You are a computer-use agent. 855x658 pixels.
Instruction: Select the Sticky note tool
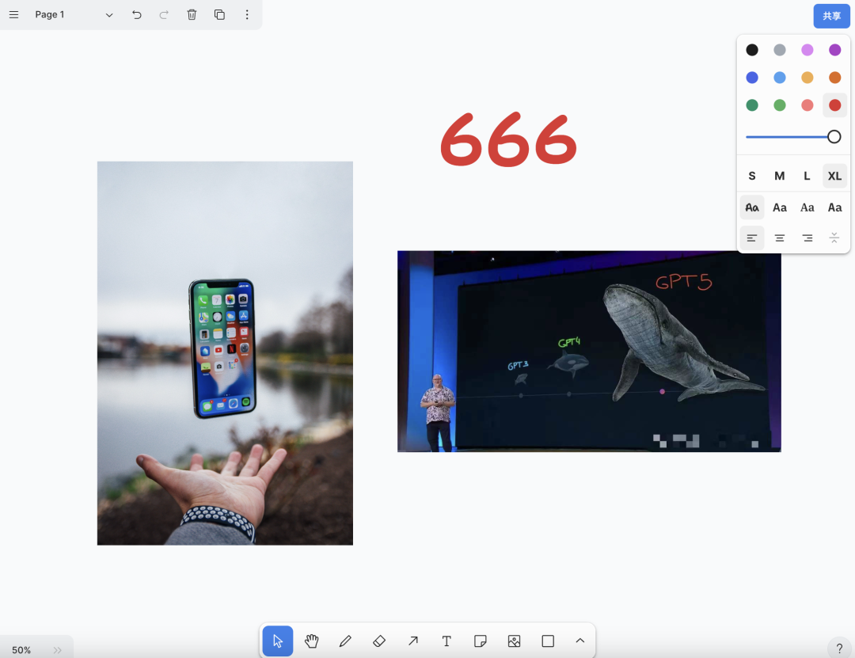point(481,641)
